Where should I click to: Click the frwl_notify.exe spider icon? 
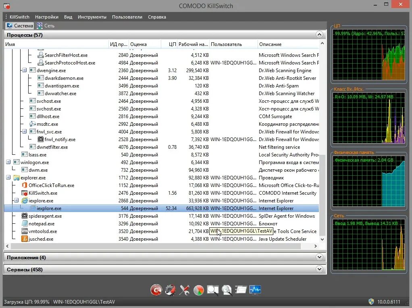point(40,139)
